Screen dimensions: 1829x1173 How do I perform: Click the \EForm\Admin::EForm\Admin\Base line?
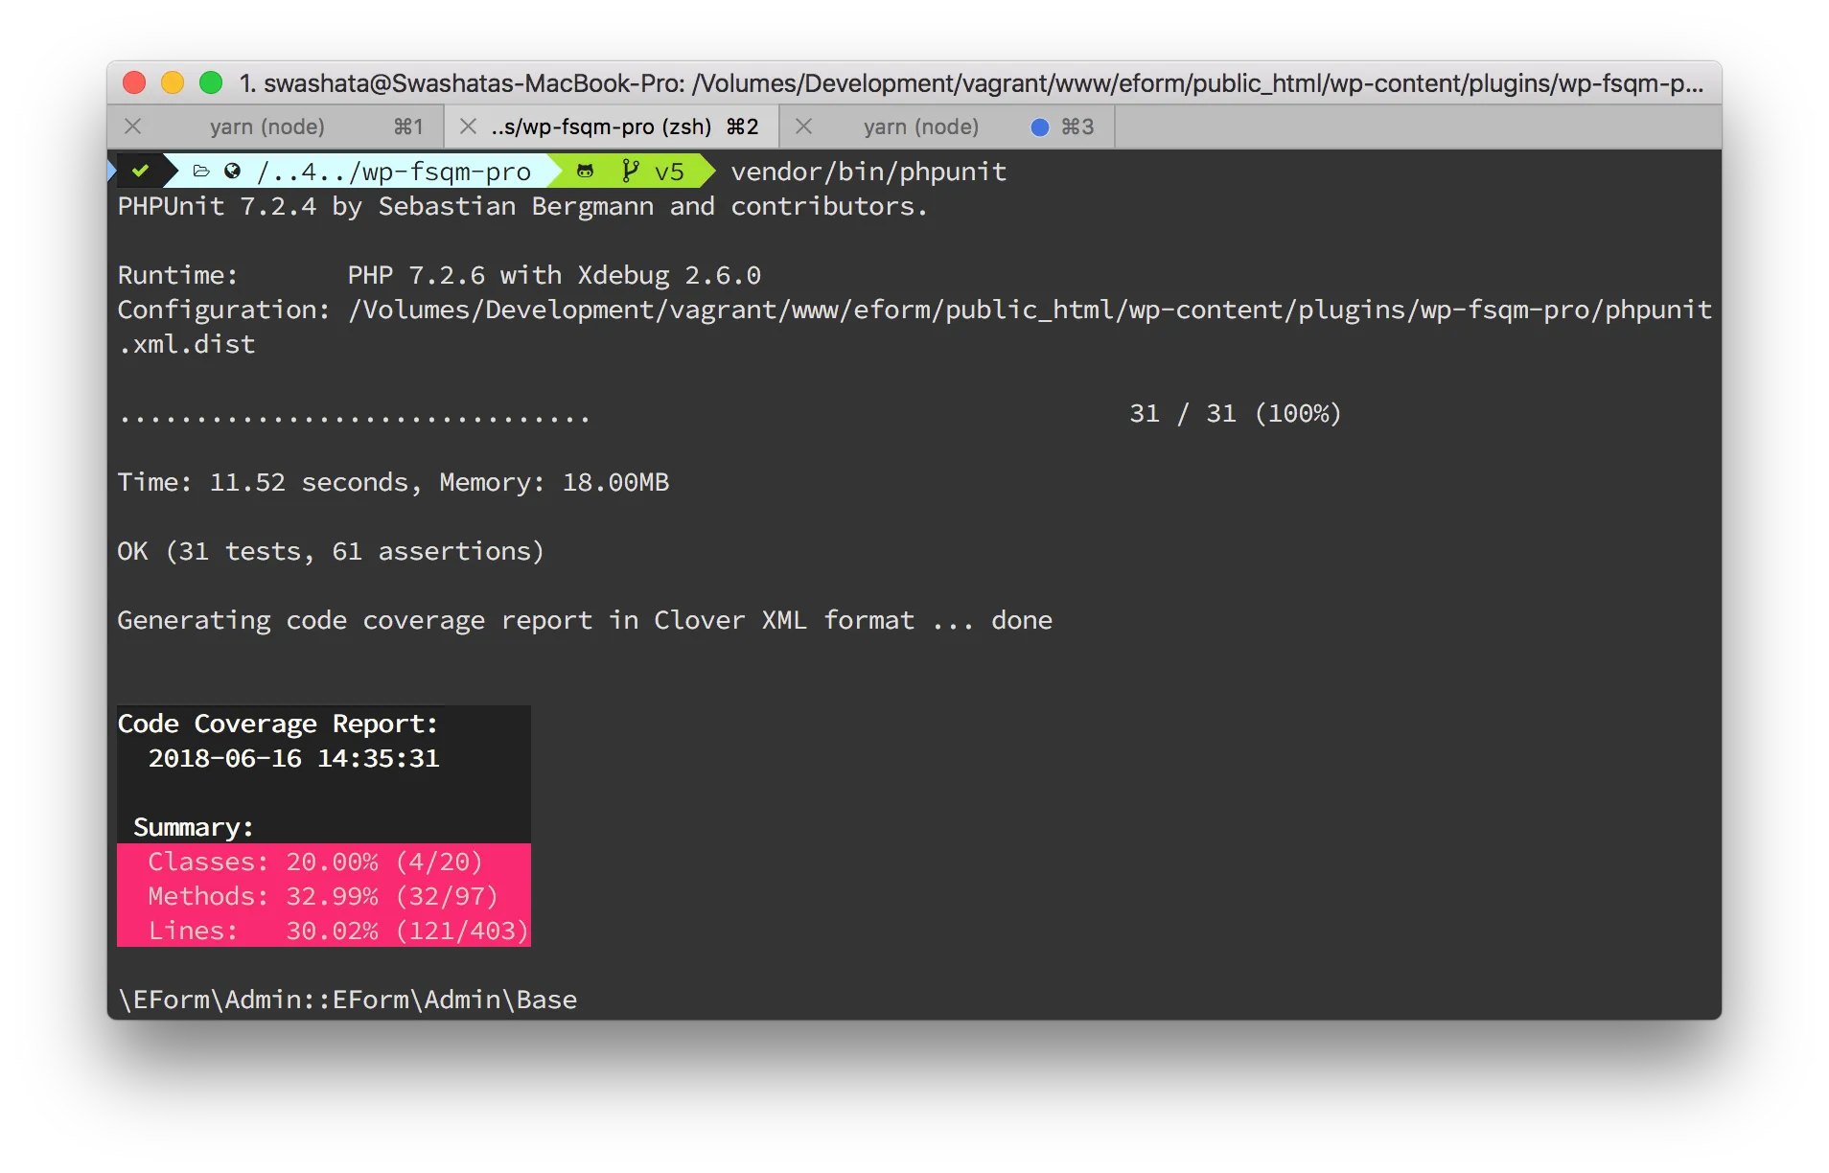pos(347,1000)
